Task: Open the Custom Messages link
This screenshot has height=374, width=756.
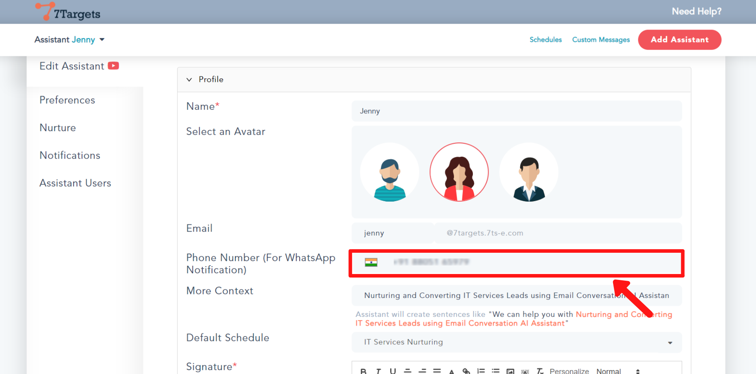Action: 601,40
